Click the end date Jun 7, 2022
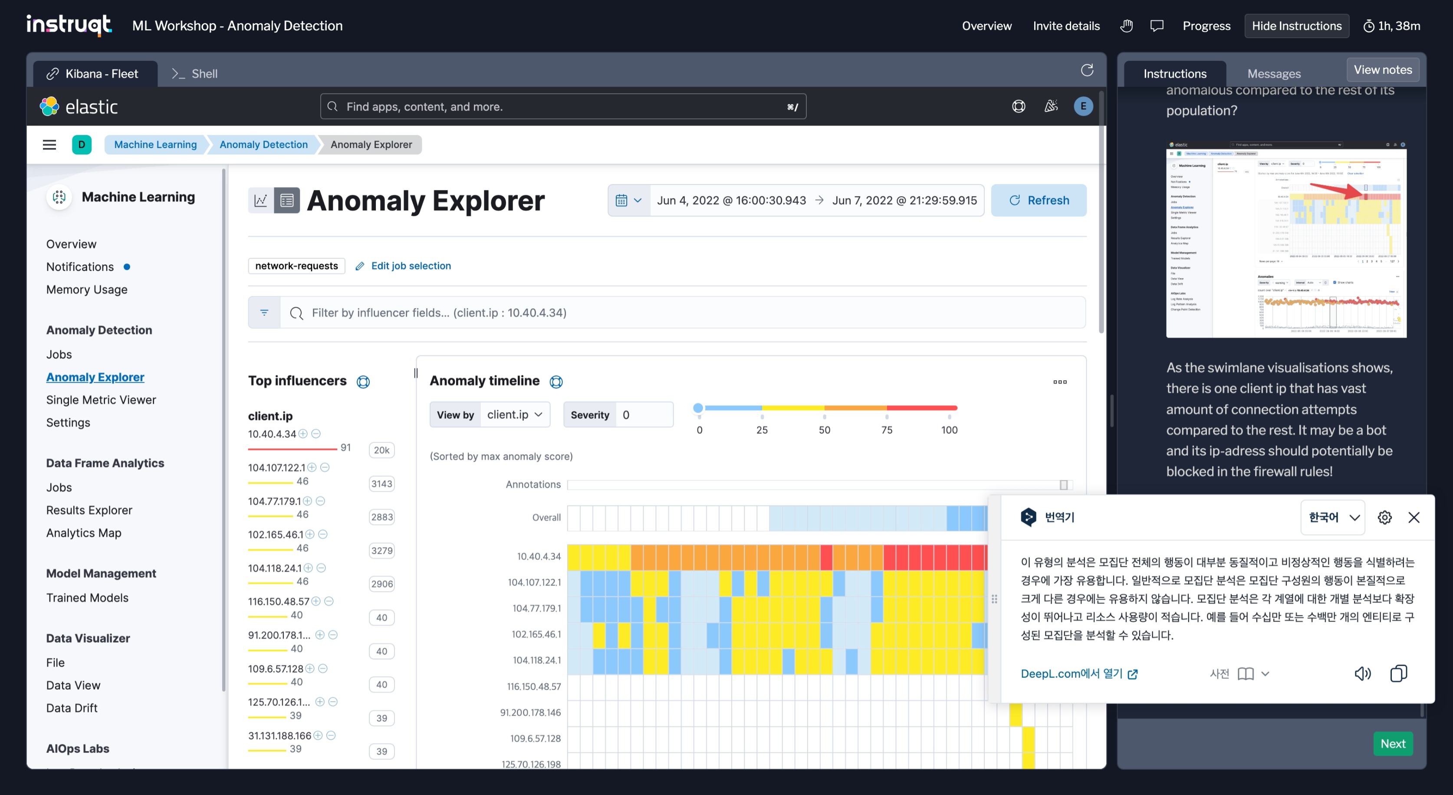1453x795 pixels. (x=904, y=200)
